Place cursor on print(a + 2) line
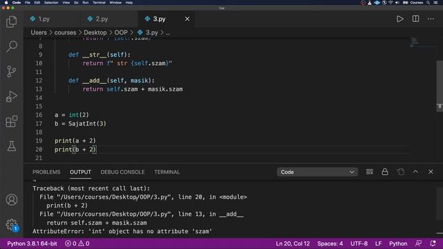Viewport: 443px width, 249px height. pos(75,141)
